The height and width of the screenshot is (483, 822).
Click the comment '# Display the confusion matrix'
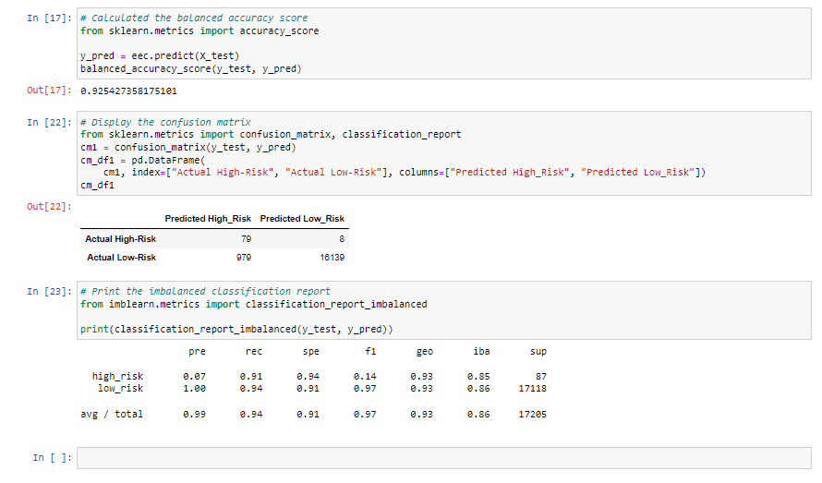pyautogui.click(x=165, y=122)
